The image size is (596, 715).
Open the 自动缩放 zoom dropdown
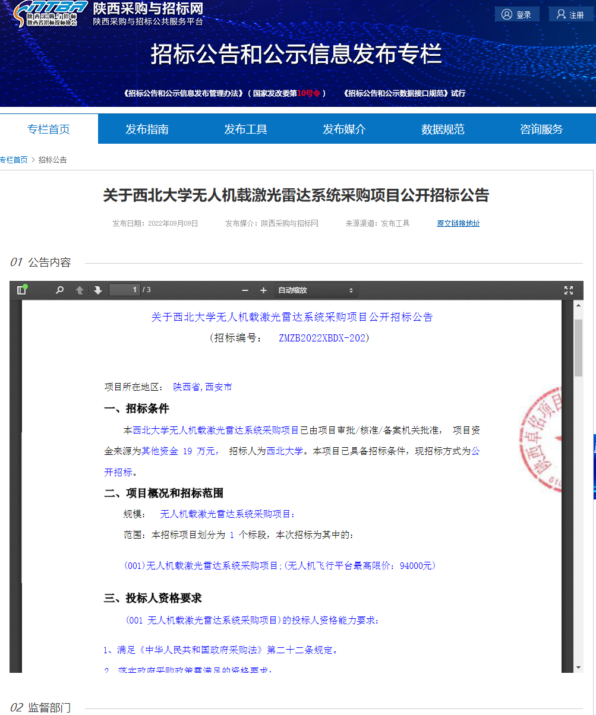click(316, 290)
